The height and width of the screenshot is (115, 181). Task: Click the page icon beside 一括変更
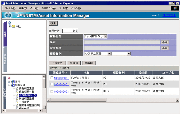click(17, 102)
